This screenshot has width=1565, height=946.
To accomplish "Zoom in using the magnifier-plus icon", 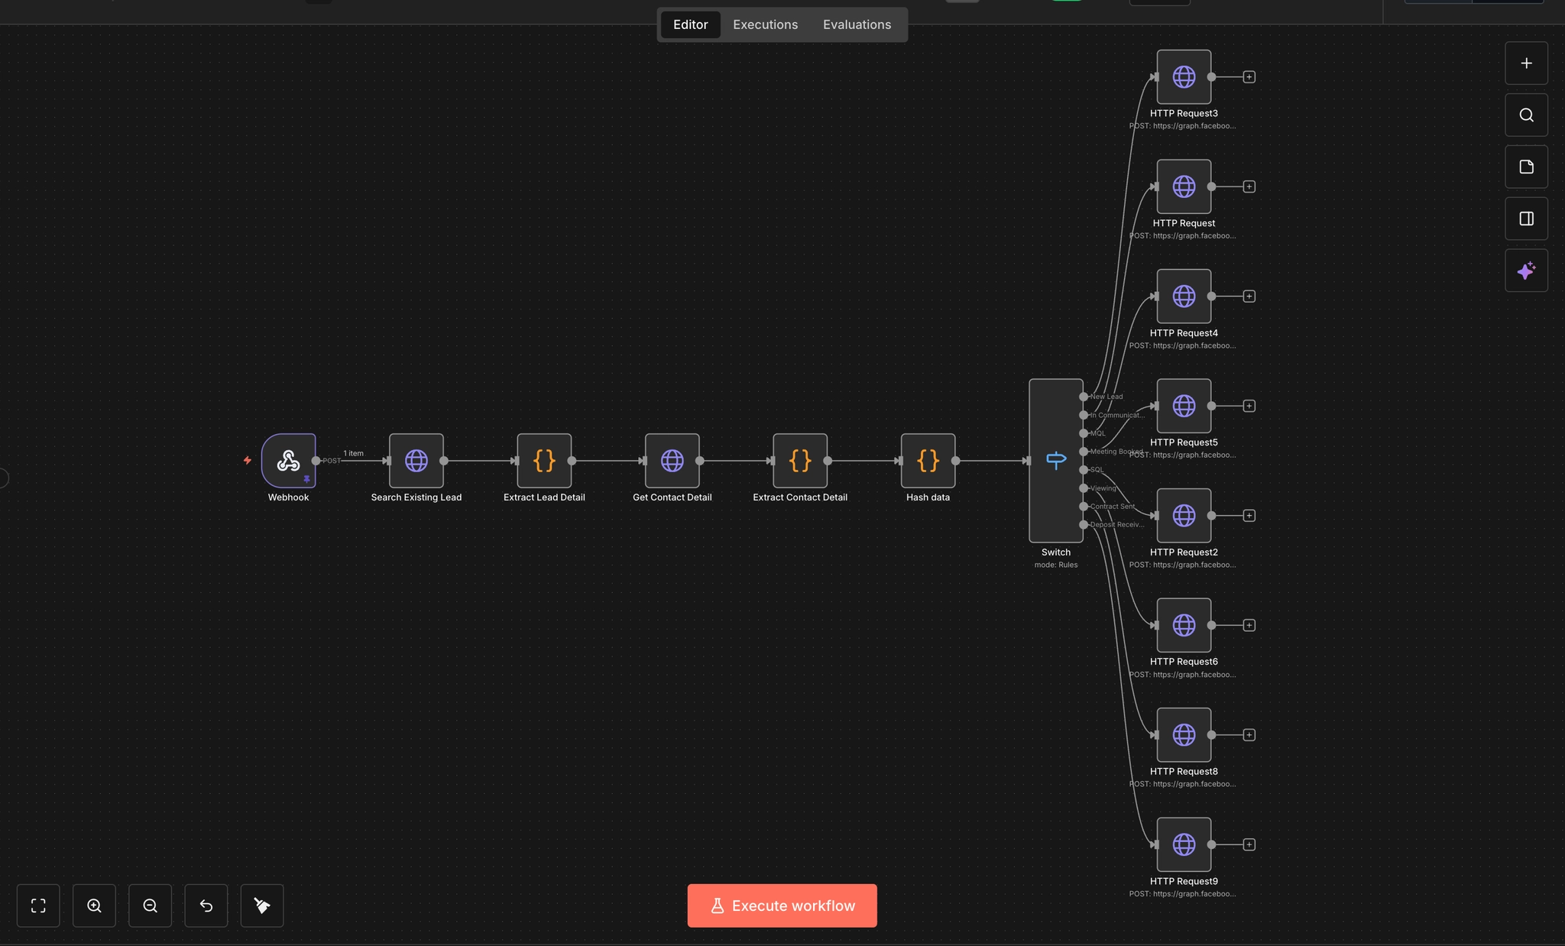I will 94,906.
